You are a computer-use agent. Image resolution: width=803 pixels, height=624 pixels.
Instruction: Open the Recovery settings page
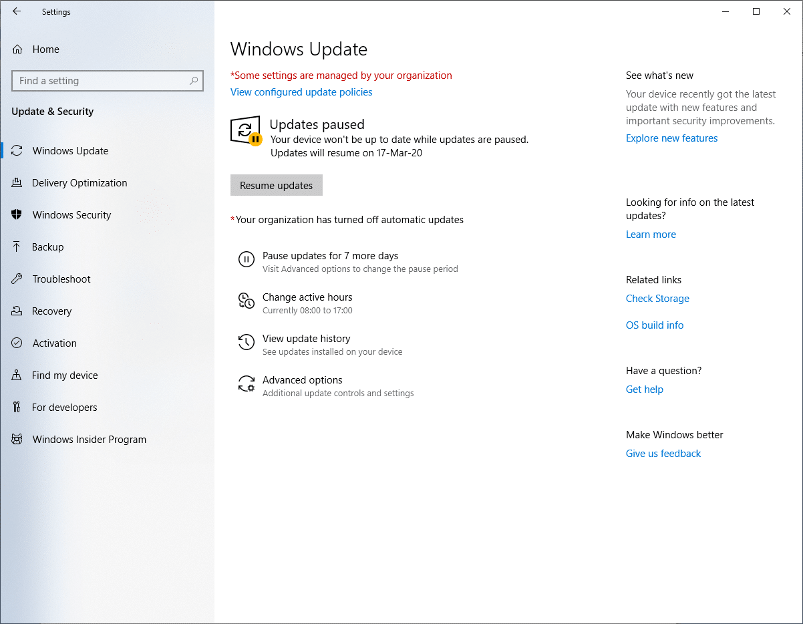pyautogui.click(x=51, y=311)
